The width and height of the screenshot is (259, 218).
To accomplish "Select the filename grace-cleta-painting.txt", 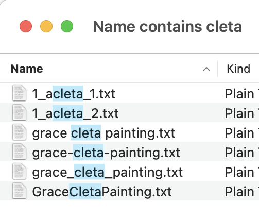I will click(x=106, y=153).
